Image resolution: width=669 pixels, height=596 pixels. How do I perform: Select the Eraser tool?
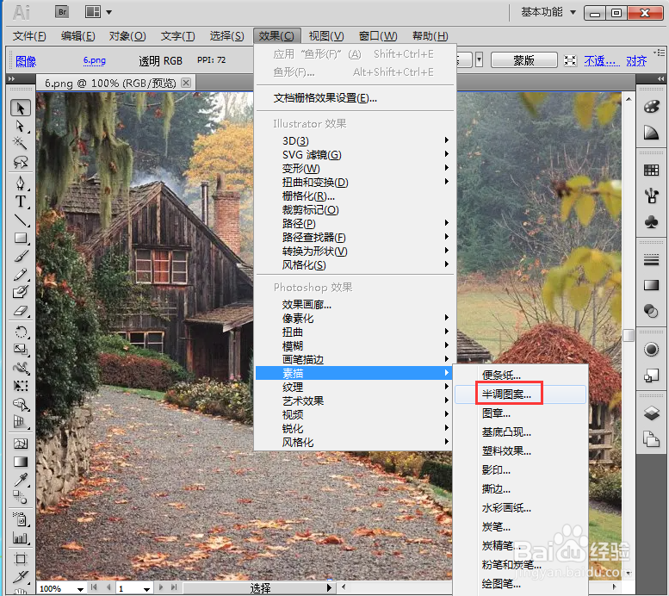click(x=20, y=310)
